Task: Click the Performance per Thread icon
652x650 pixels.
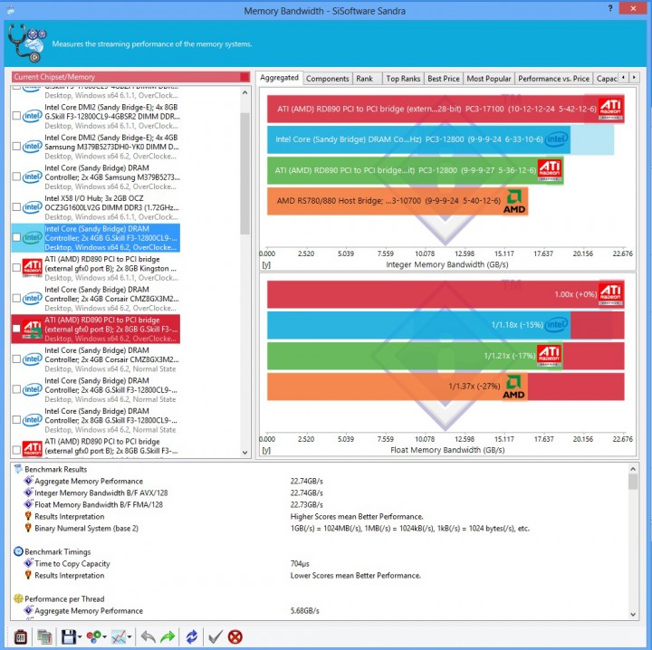Action: click(x=18, y=598)
